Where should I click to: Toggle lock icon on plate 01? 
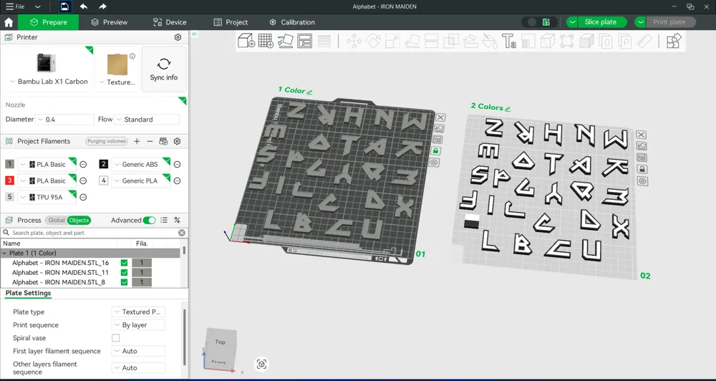(435, 151)
